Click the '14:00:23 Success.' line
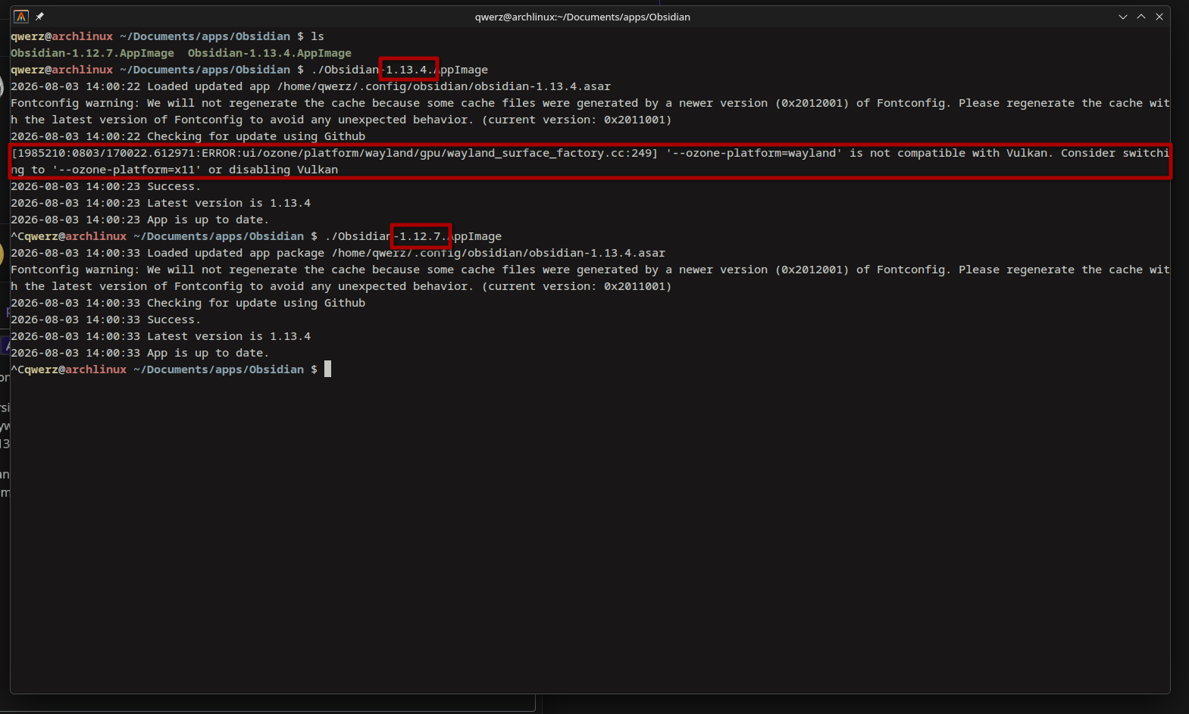The height and width of the screenshot is (714, 1189). click(106, 186)
